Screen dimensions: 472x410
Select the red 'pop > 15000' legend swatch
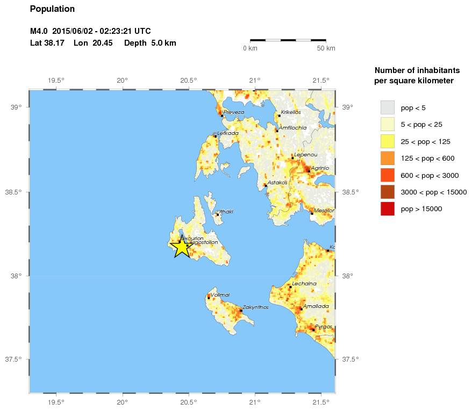[388, 208]
